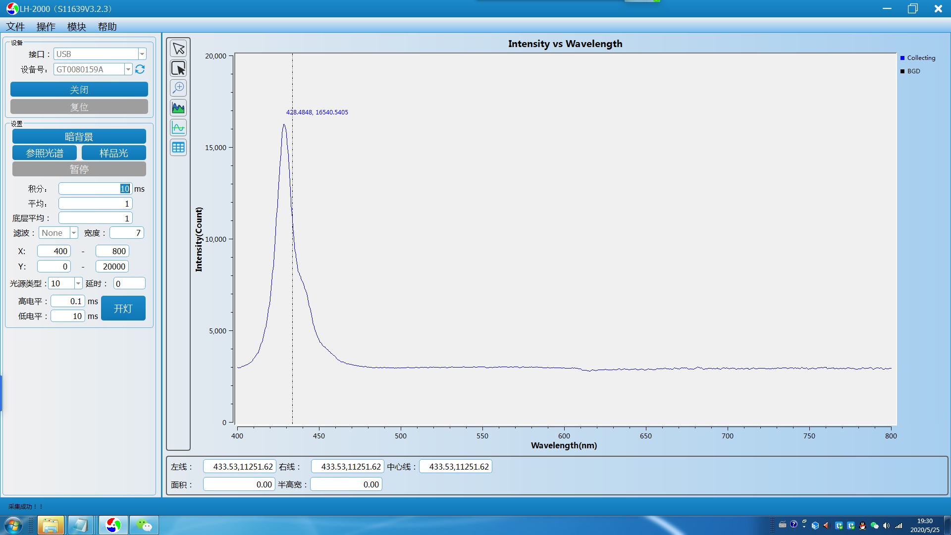This screenshot has width=951, height=535.
Task: Open the 模块 menu
Action: click(77, 27)
